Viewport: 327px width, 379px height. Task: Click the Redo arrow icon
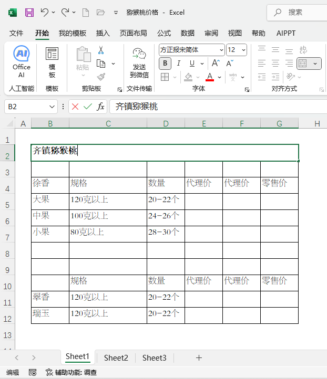point(65,12)
